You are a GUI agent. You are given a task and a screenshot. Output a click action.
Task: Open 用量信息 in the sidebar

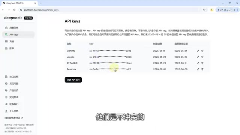18,28
